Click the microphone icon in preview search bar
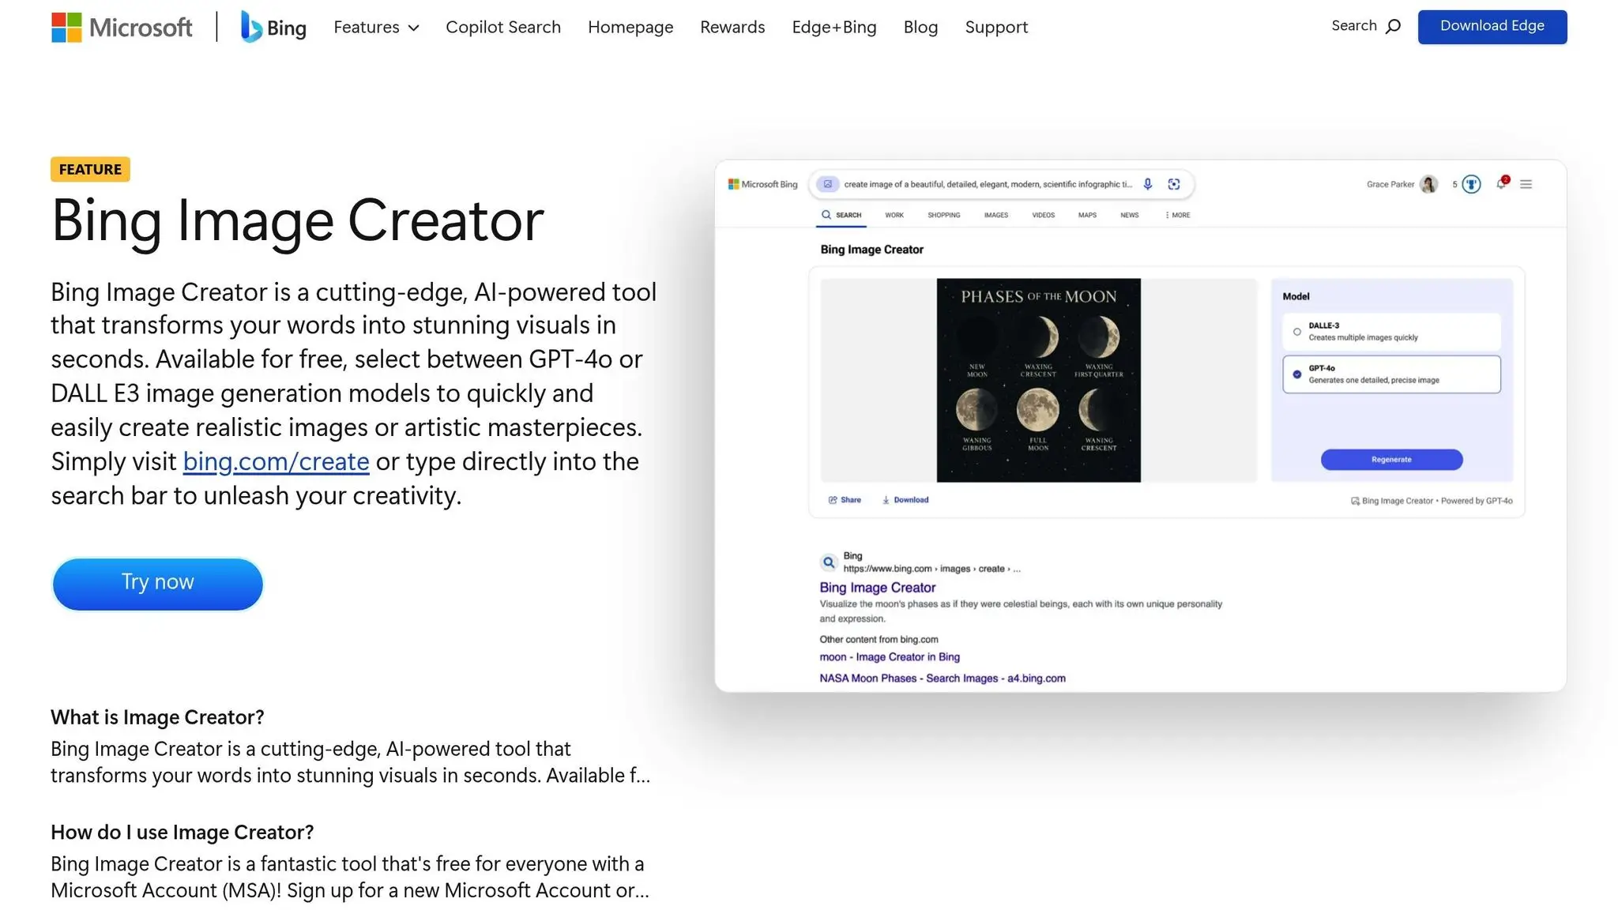1618x910 pixels. click(x=1147, y=184)
